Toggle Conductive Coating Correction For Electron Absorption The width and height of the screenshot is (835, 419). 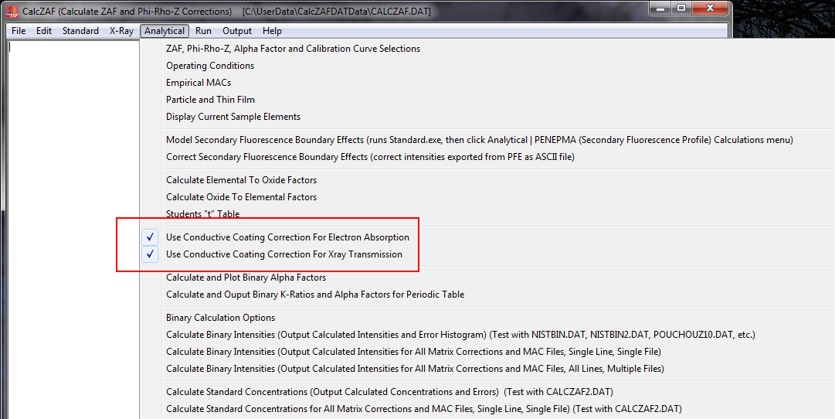click(287, 237)
